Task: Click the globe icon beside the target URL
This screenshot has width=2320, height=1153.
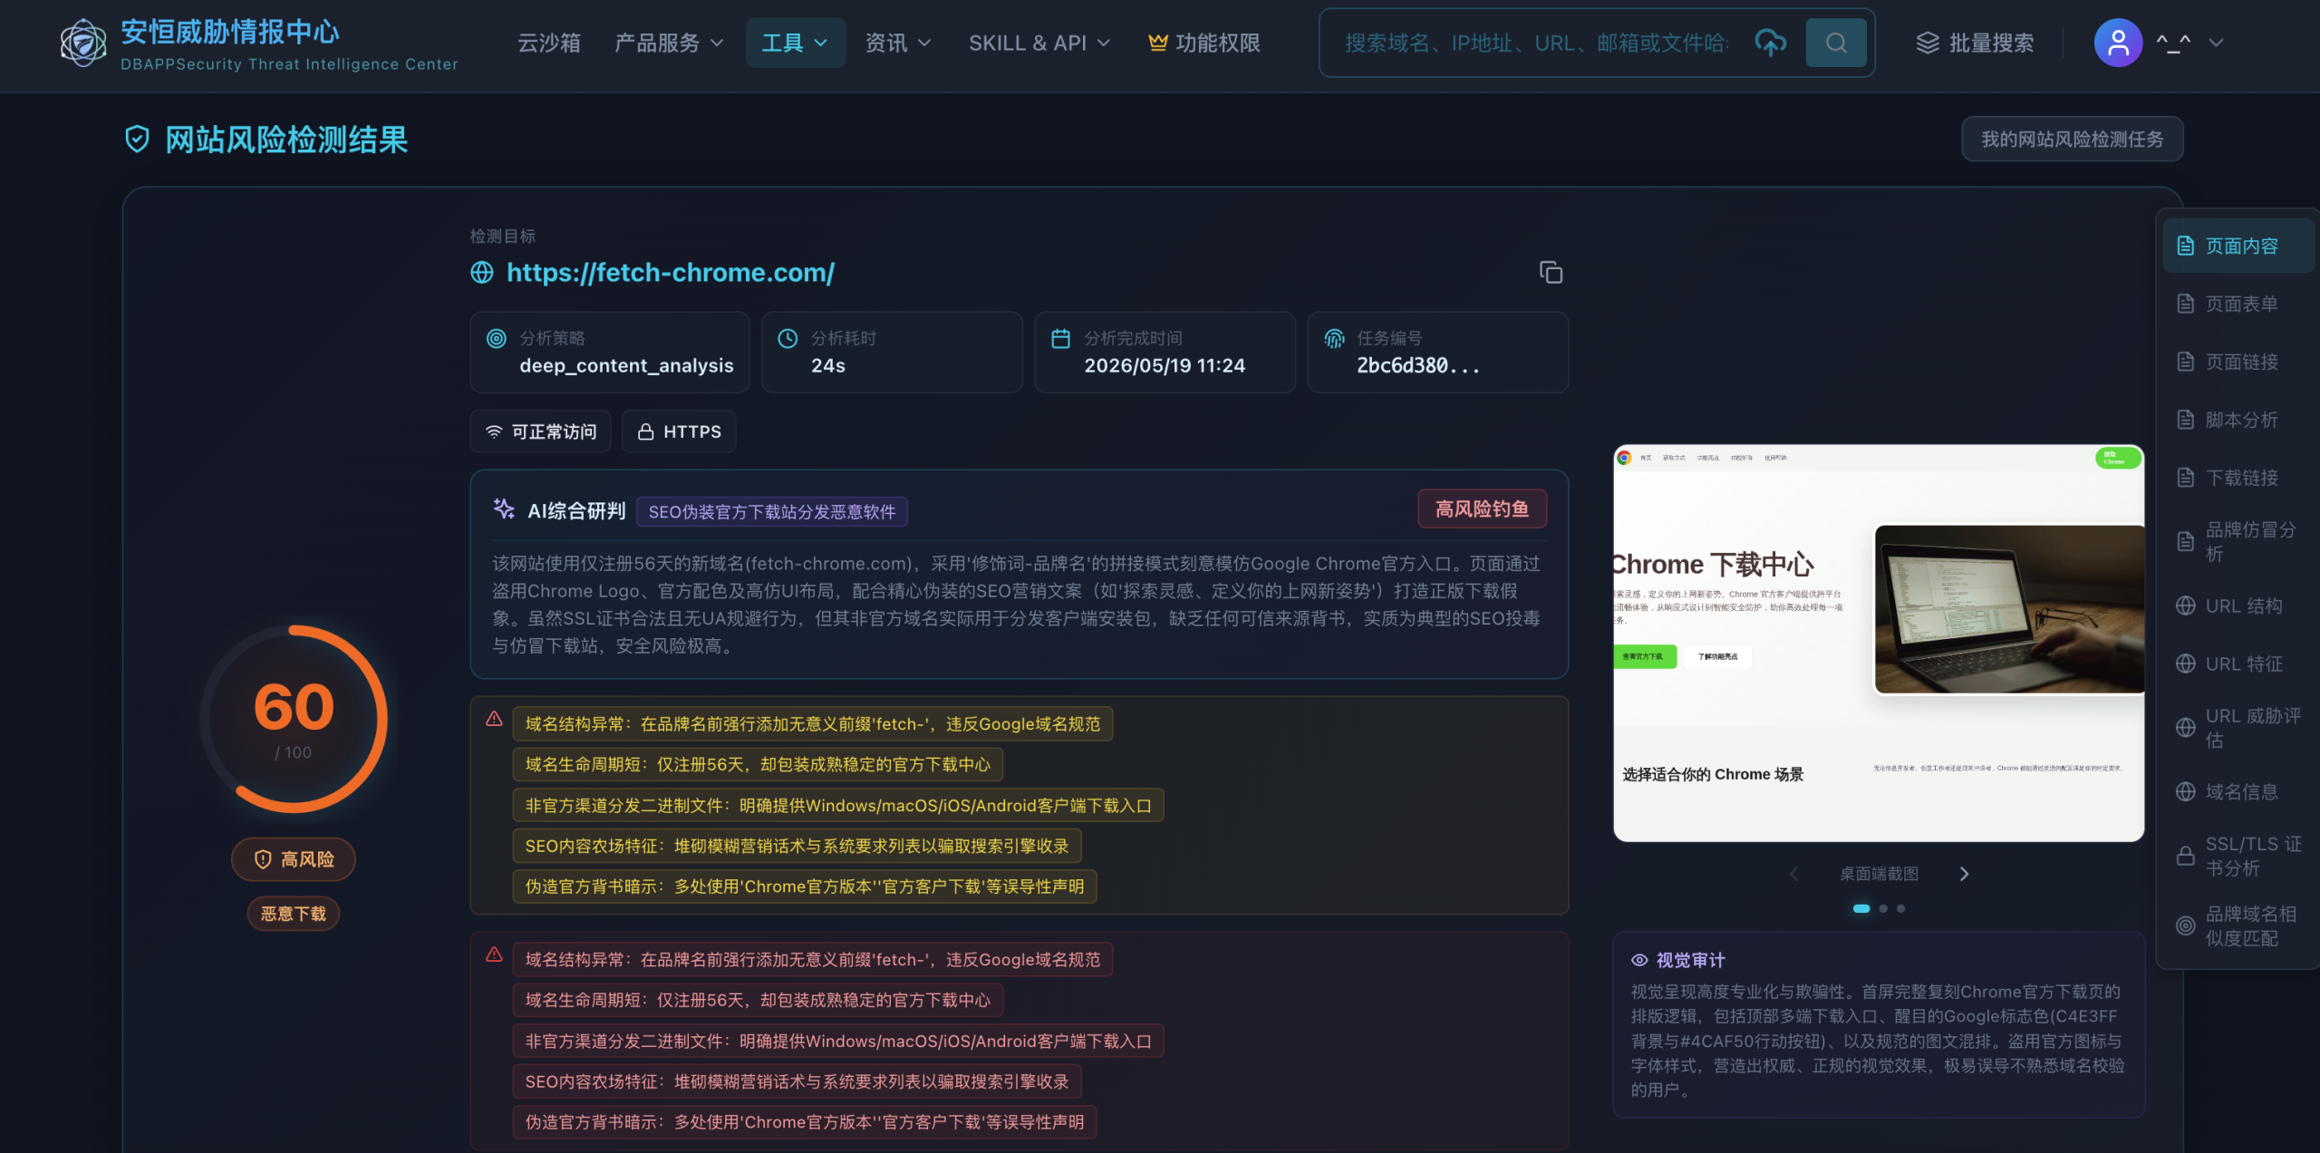Action: [482, 272]
